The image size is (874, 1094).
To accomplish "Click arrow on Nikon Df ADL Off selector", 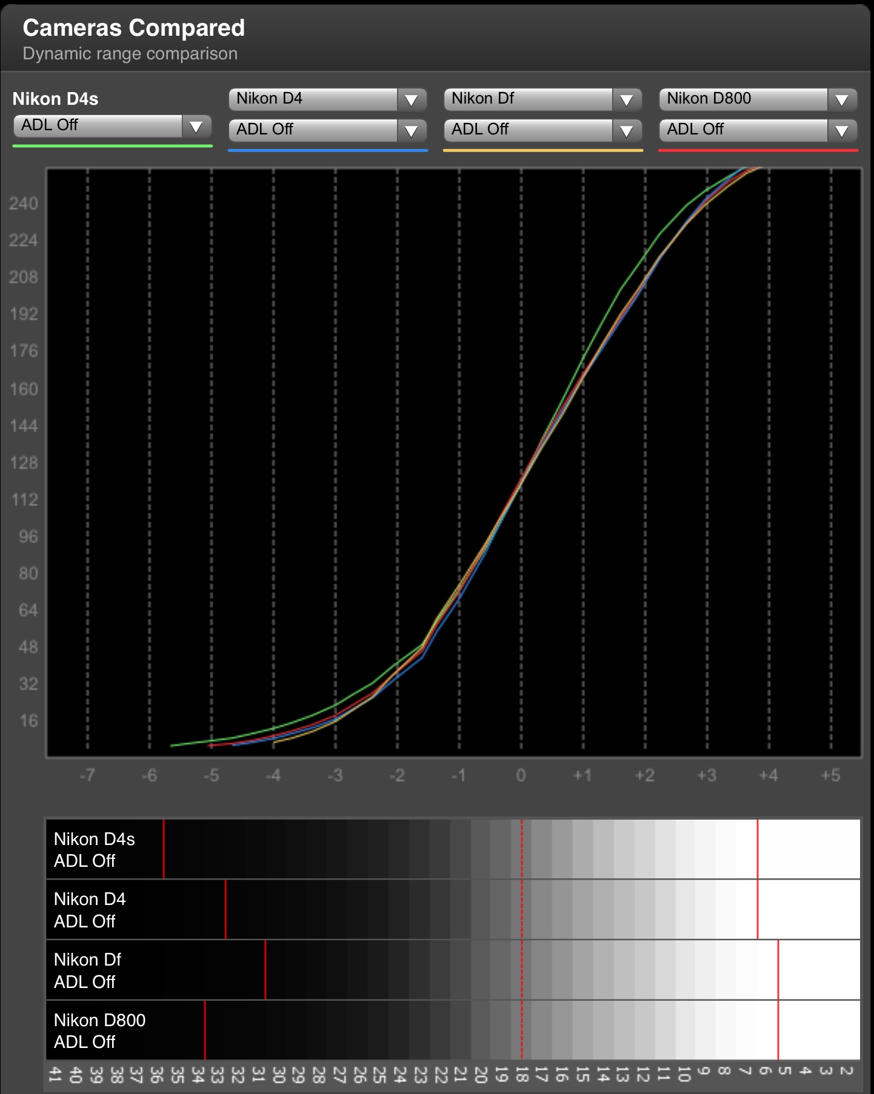I will tap(626, 130).
